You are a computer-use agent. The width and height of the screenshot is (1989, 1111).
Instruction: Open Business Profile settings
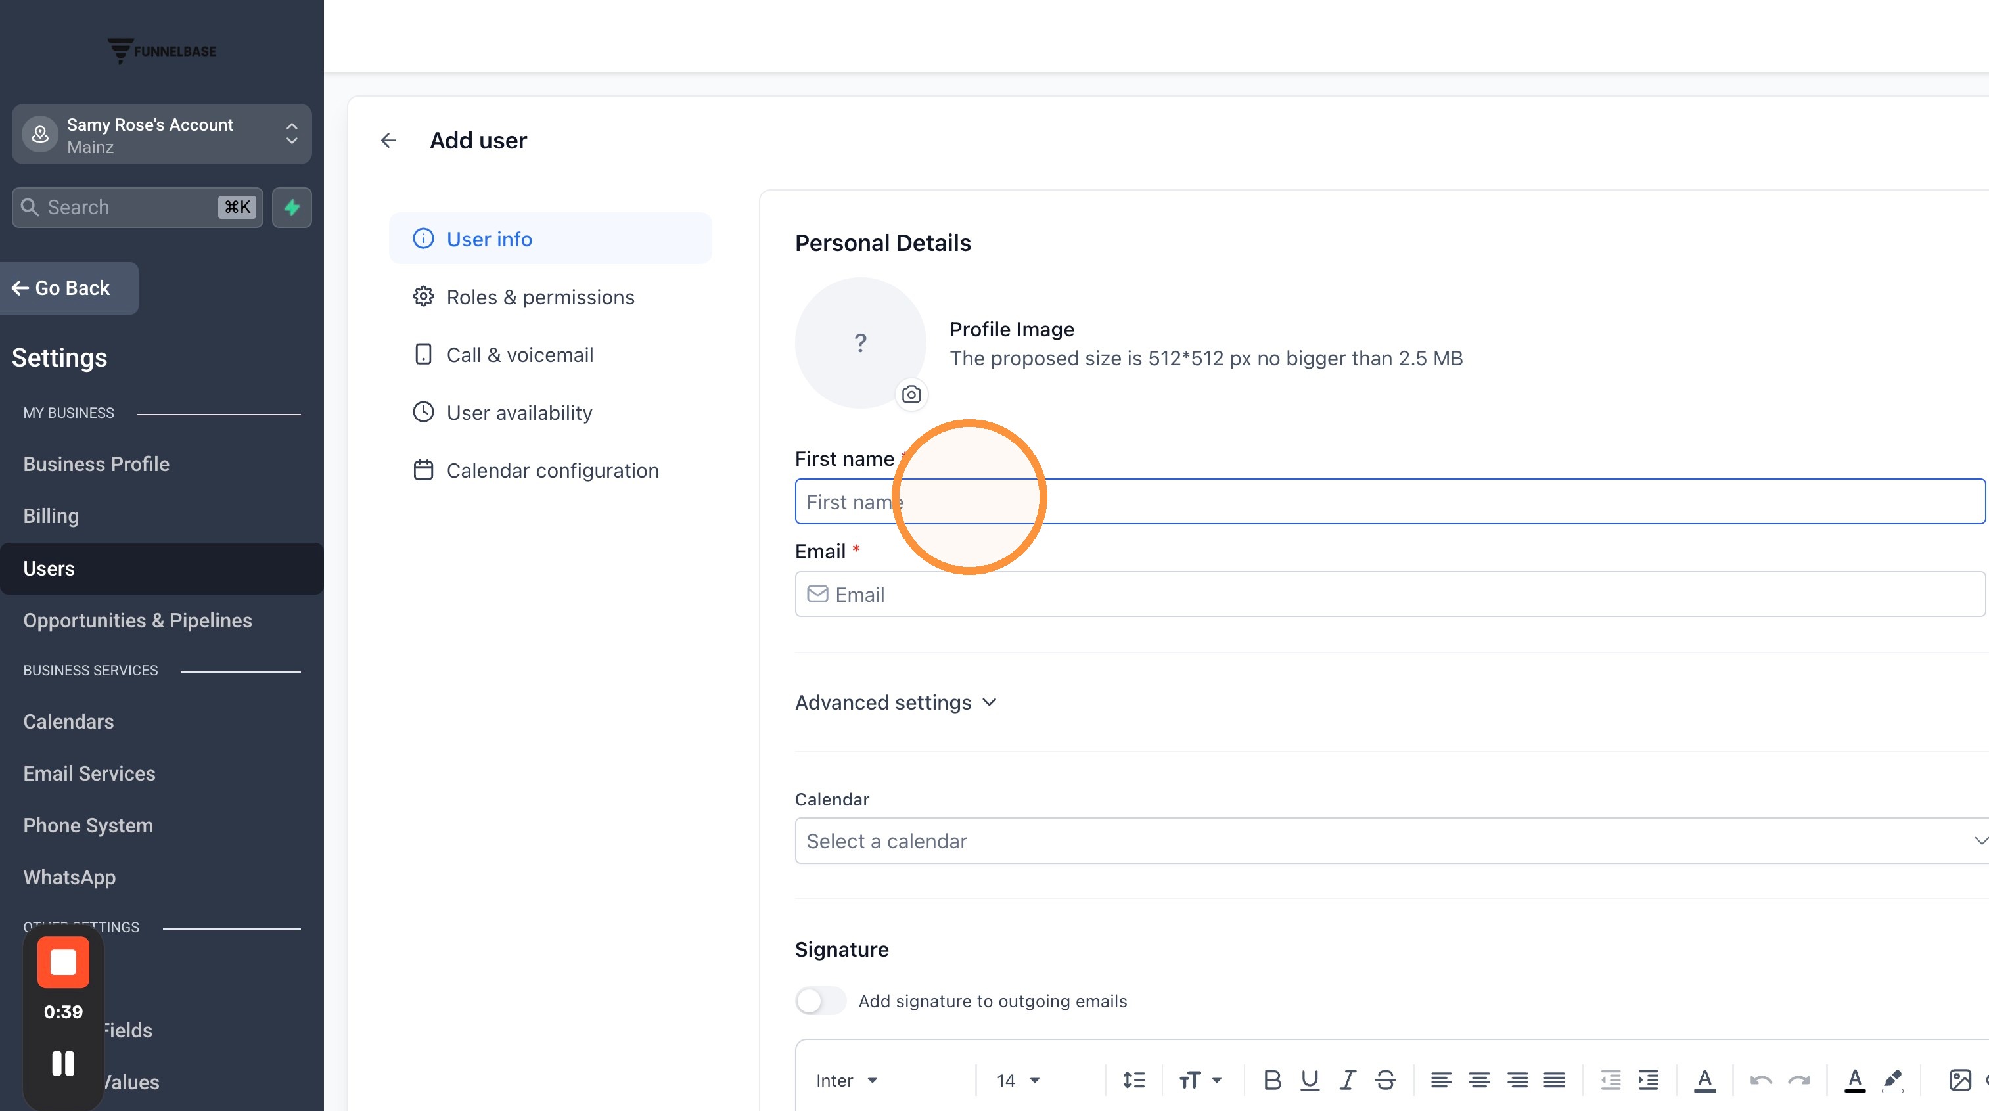(97, 464)
